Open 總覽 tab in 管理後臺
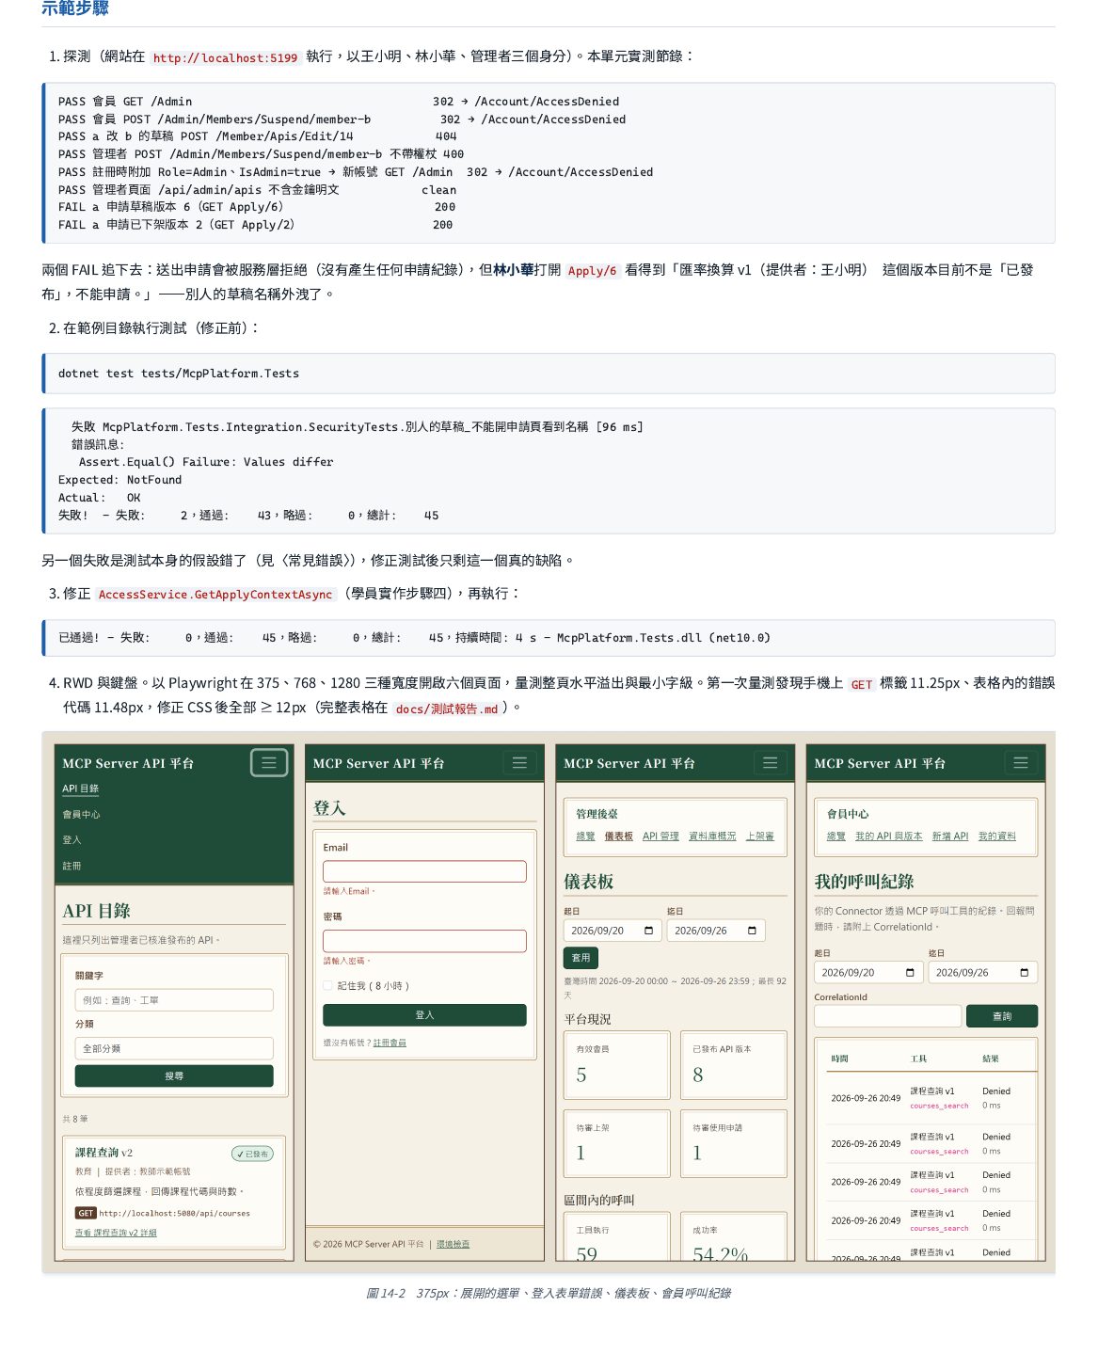1098x1354 pixels. 585,836
